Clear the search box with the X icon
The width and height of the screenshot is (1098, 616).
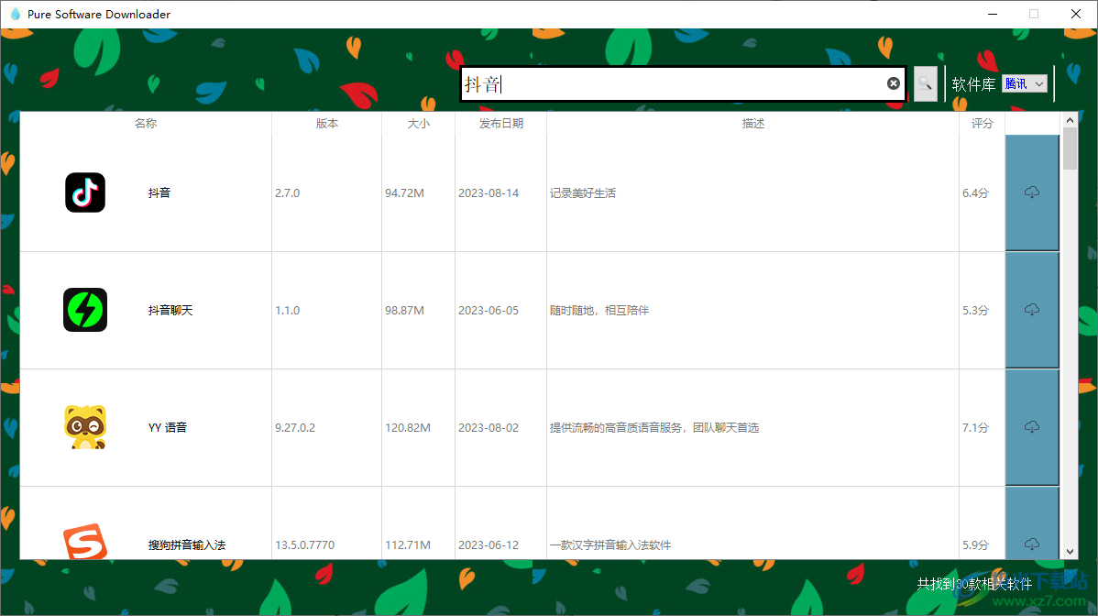coord(894,84)
